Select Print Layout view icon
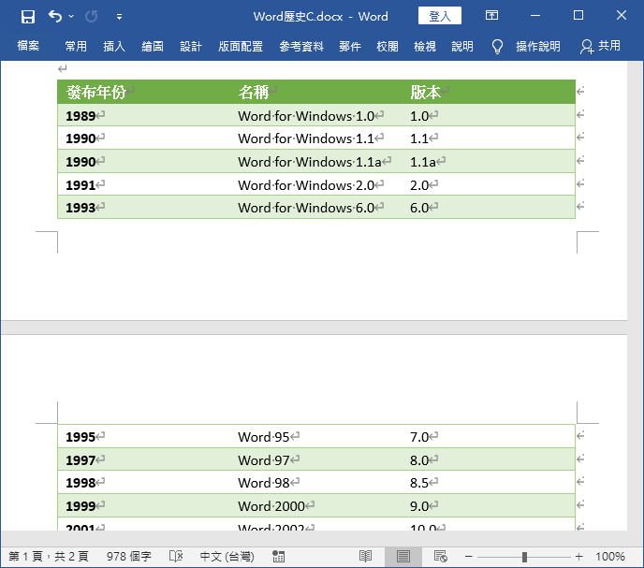 coord(403,557)
